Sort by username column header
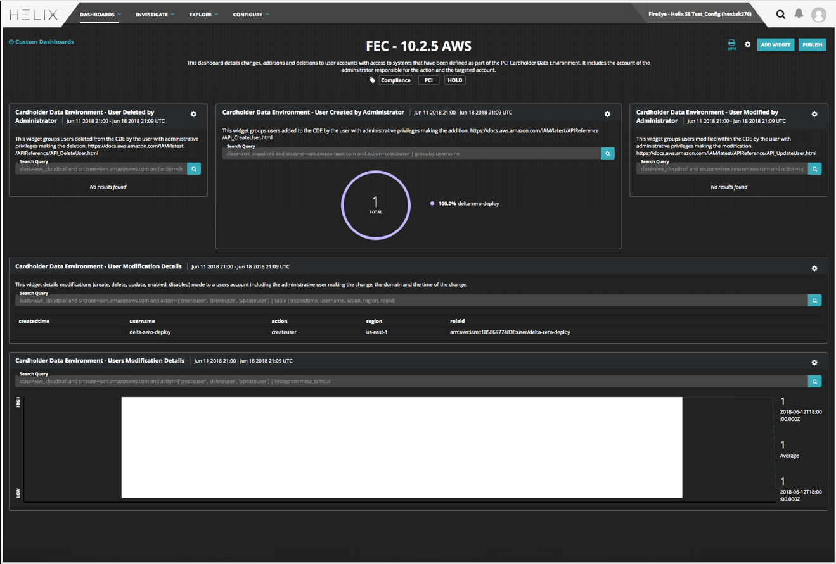Image resolution: width=836 pixels, height=564 pixels. click(x=142, y=321)
